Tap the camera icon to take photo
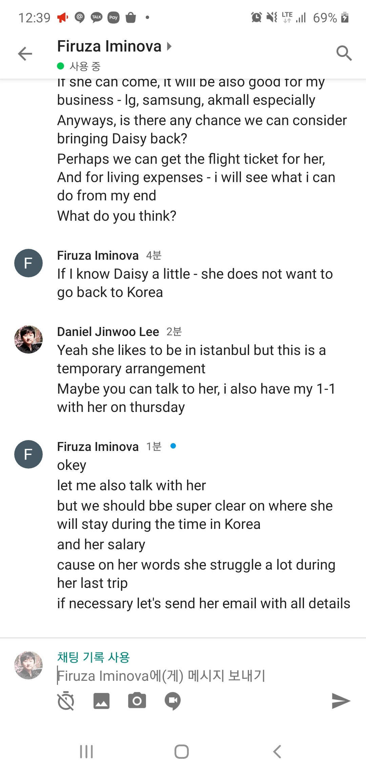Image resolution: width=366 pixels, height=773 pixels. pyautogui.click(x=137, y=701)
